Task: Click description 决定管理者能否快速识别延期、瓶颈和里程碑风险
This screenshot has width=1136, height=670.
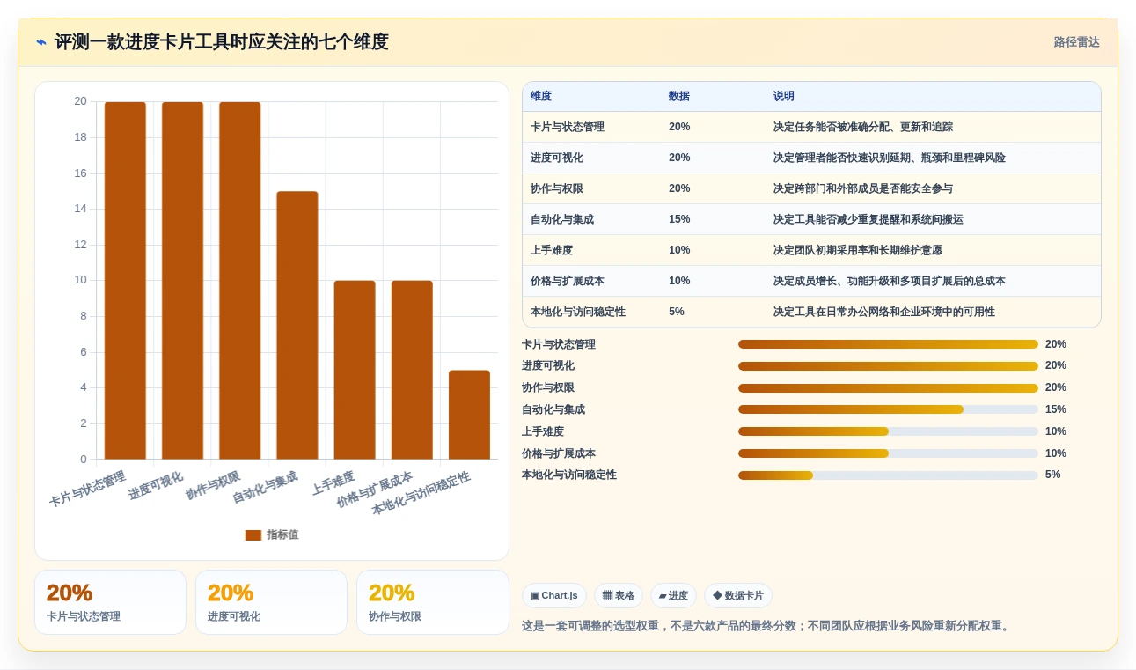Action: pos(890,158)
